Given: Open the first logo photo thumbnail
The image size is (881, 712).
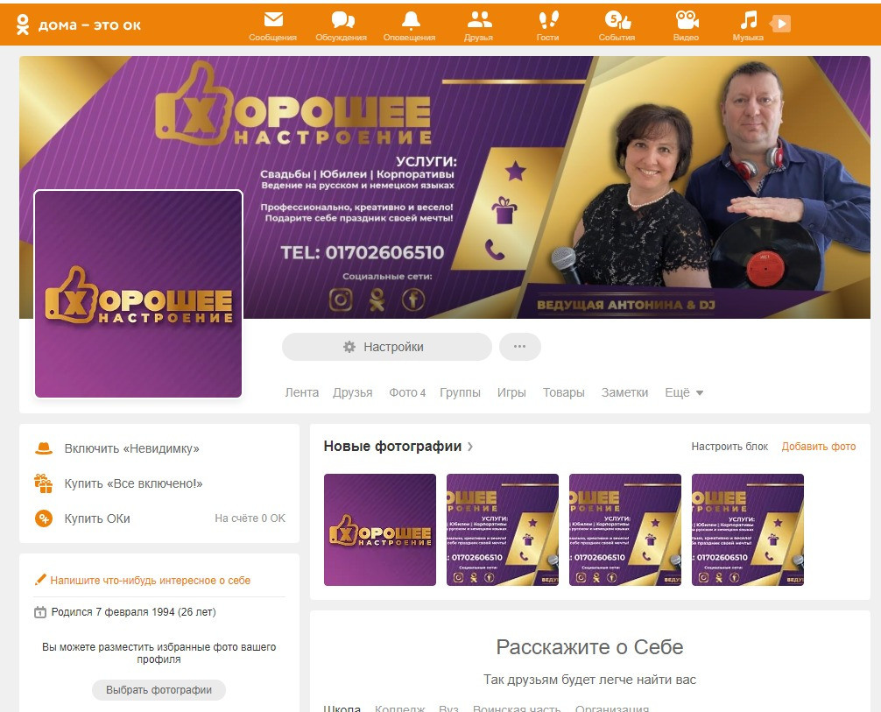Looking at the screenshot, I should tap(380, 530).
